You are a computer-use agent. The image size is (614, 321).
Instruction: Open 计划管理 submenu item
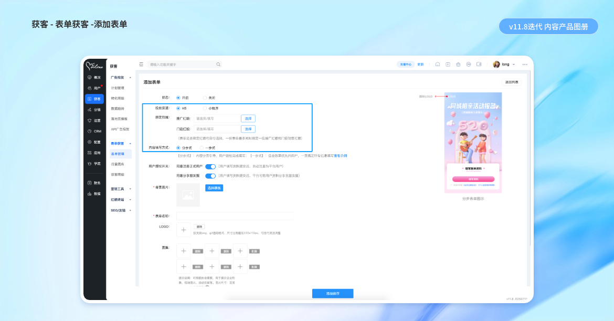click(x=118, y=88)
